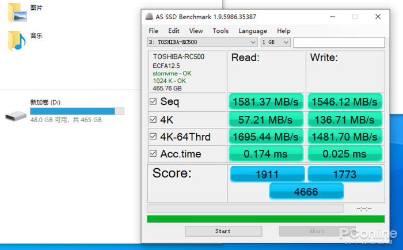Screen dimensions: 403x250
Task: Click the read score 1911
Action: click(x=267, y=174)
